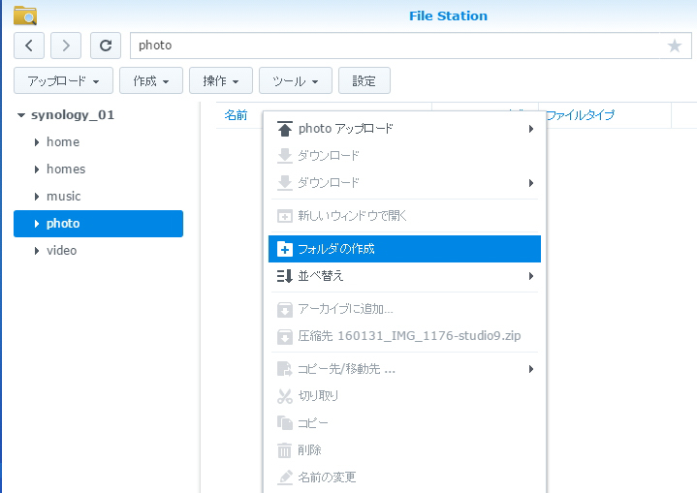Click the File Station folder search icon
The width and height of the screenshot is (697, 493).
tap(25, 15)
